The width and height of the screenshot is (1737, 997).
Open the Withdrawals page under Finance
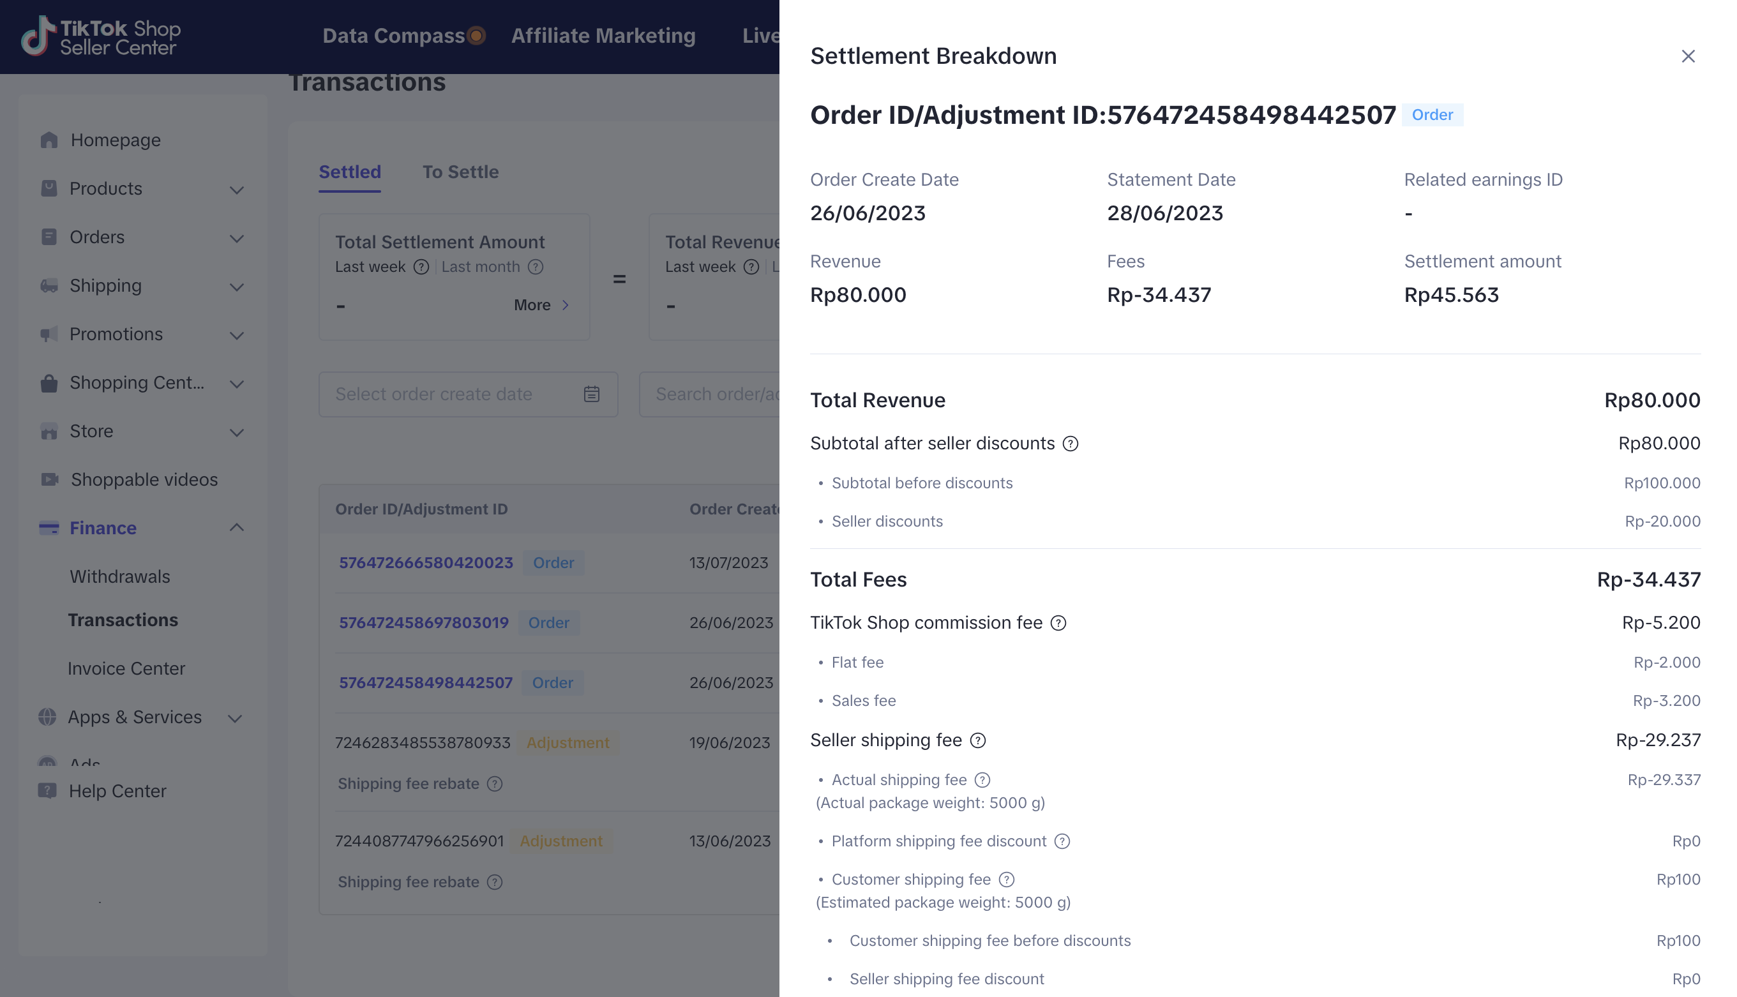[120, 576]
